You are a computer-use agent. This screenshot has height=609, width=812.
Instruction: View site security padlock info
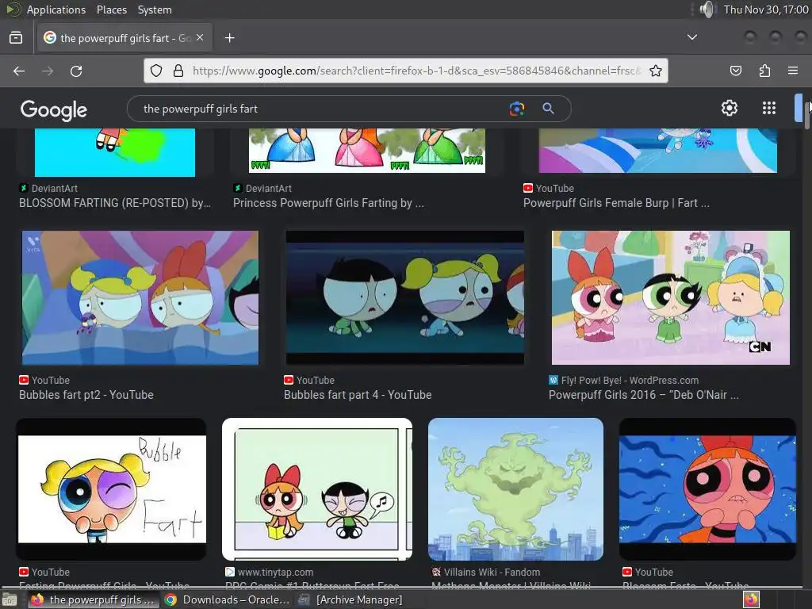tap(178, 71)
